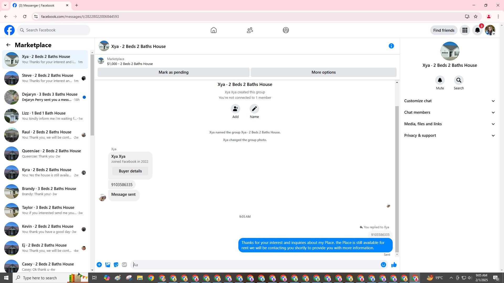504x283 pixels.
Task: Open the search in conversation icon
Action: [459, 80]
